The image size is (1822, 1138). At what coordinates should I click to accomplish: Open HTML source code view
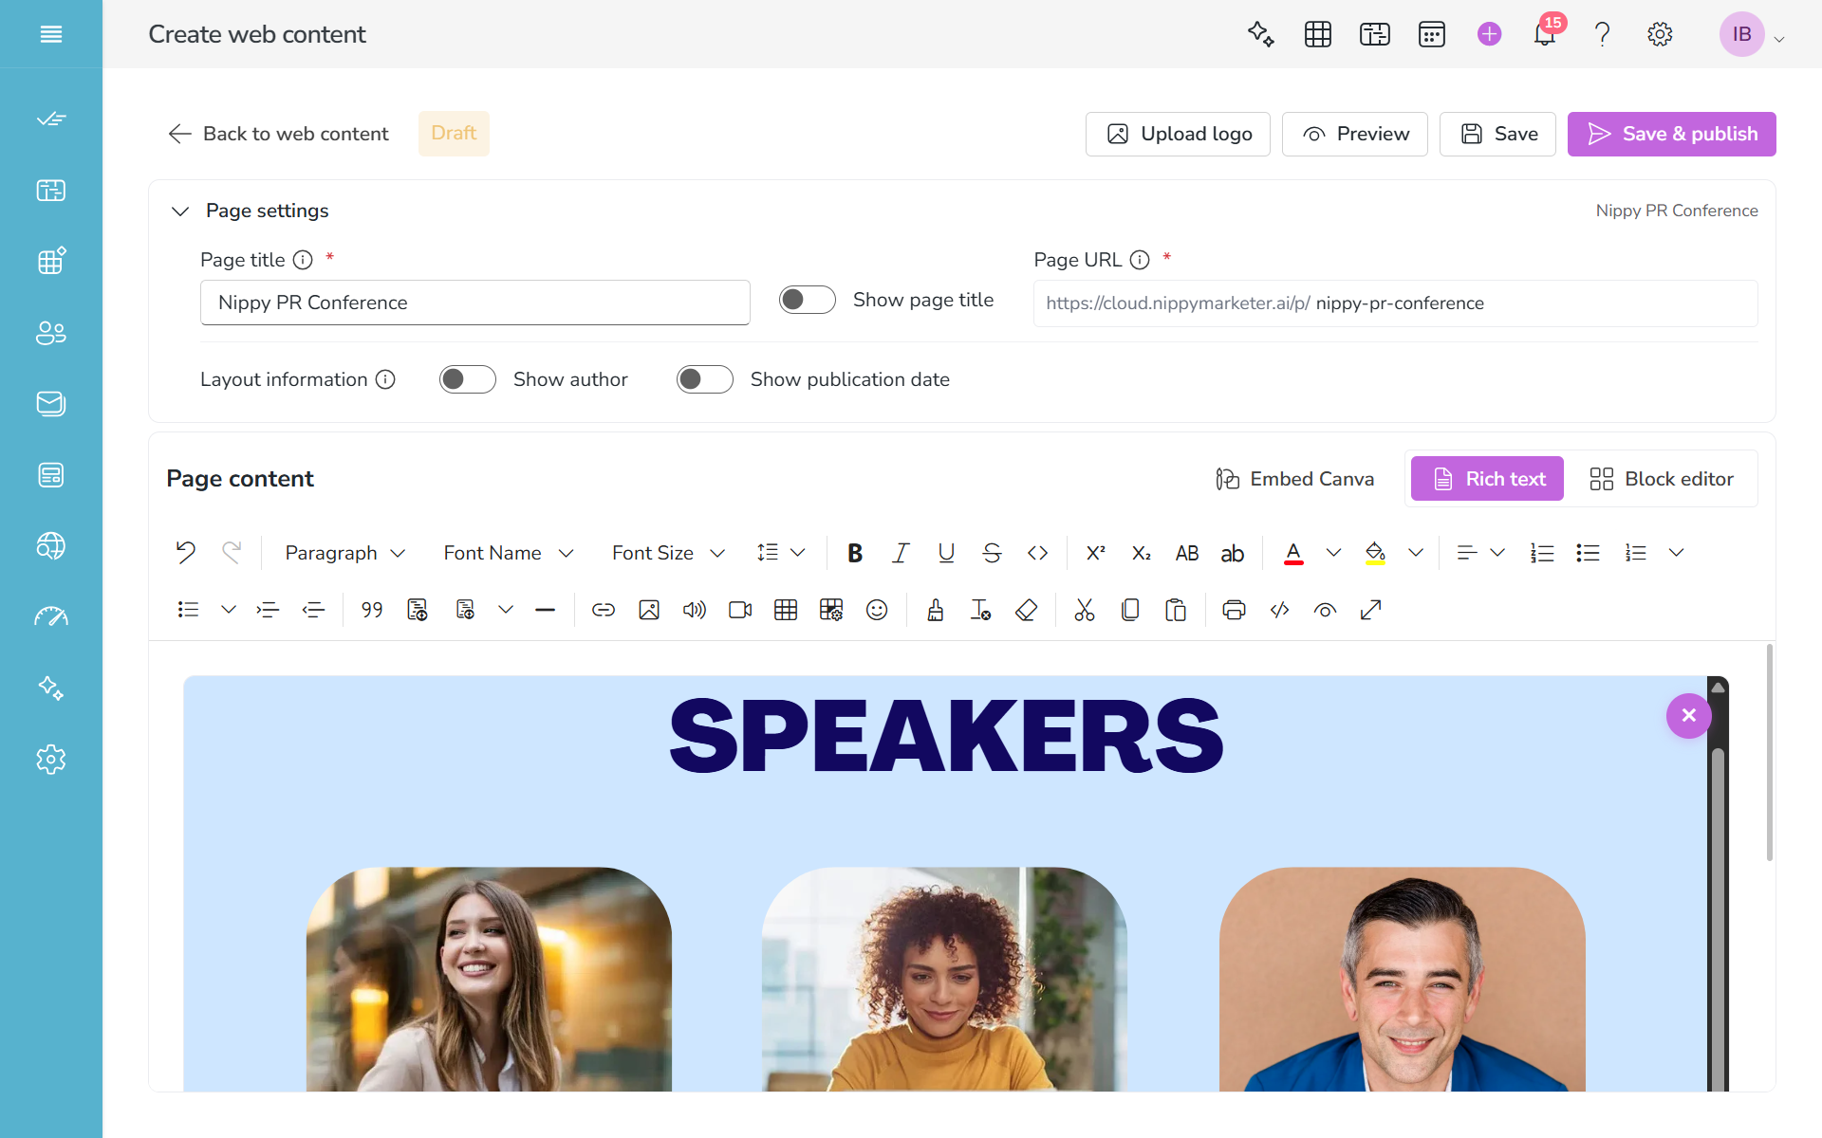pos(1279,610)
